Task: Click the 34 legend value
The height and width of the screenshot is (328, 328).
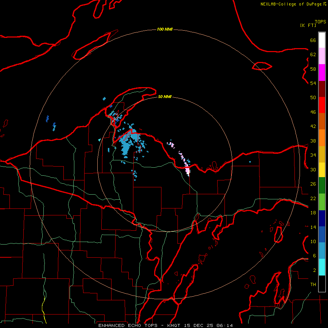Action: pyautogui.click(x=313, y=155)
